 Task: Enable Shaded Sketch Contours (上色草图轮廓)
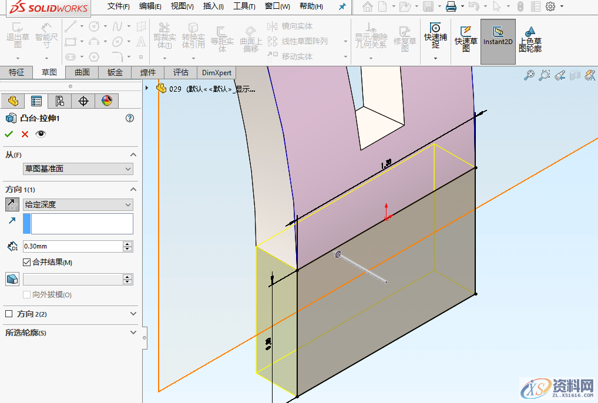click(530, 36)
